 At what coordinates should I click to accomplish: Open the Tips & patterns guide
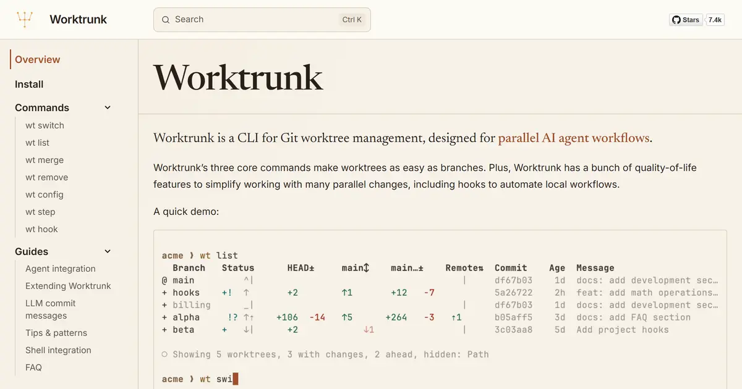click(x=56, y=333)
